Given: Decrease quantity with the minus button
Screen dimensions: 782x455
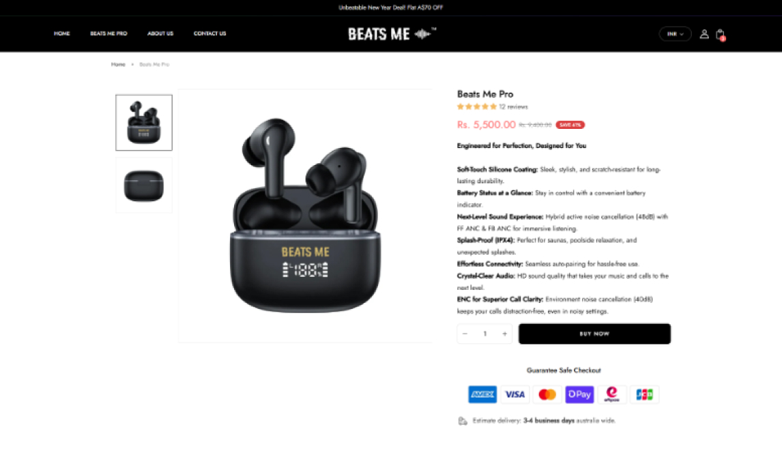Looking at the screenshot, I should [x=465, y=334].
